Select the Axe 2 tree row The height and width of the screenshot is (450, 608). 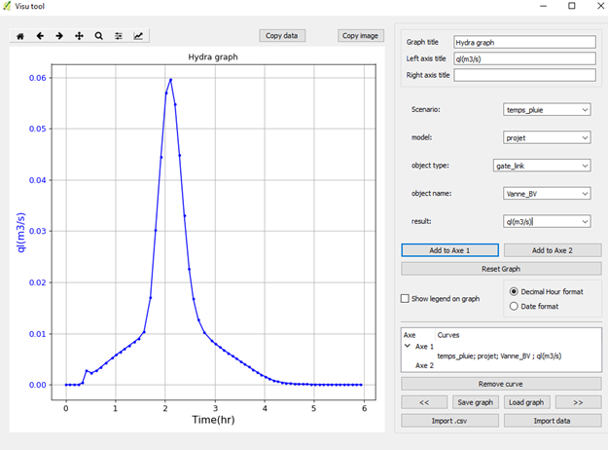424,365
